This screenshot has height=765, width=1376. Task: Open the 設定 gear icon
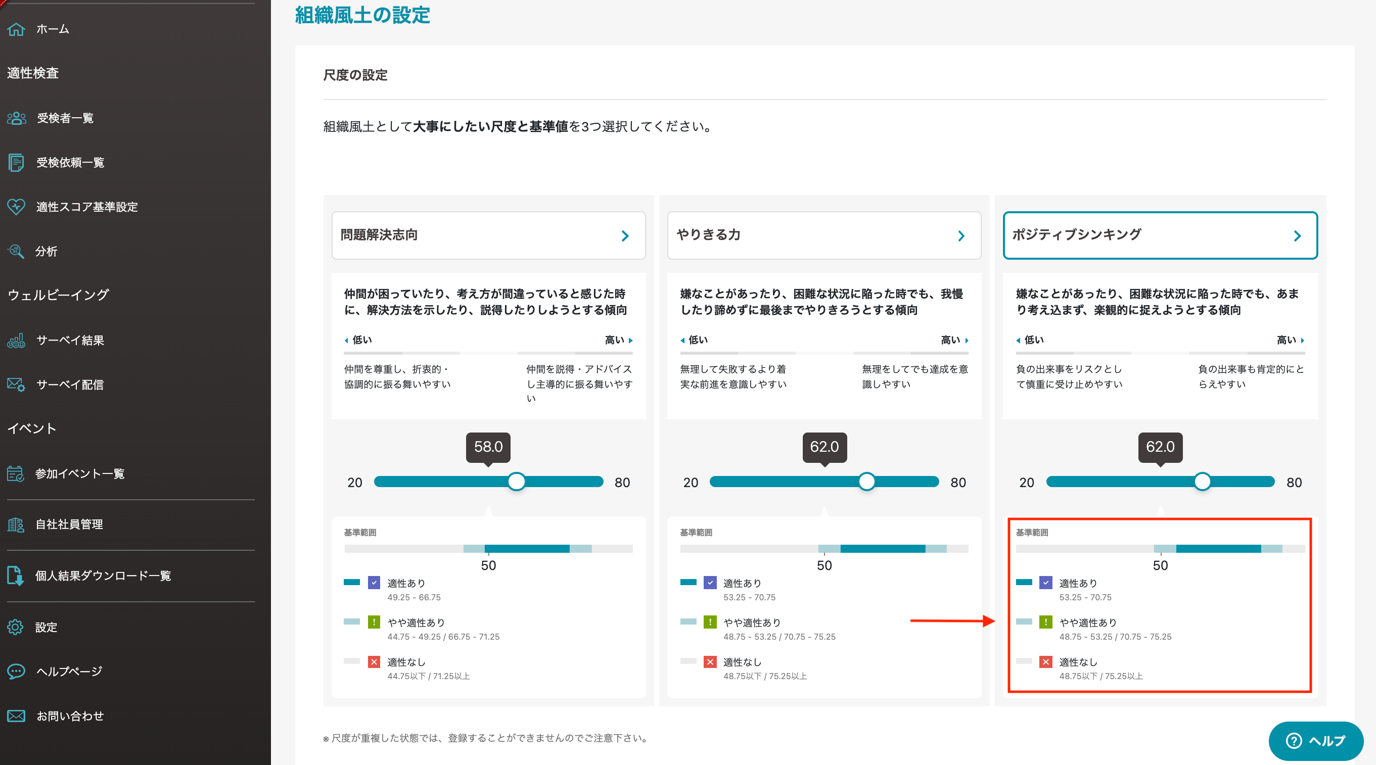click(16, 627)
